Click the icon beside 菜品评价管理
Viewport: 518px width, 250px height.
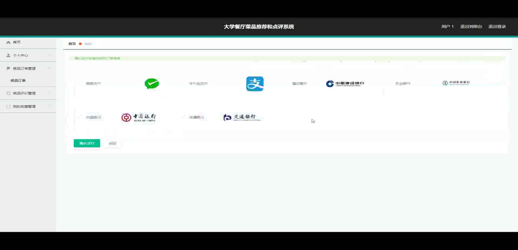pos(8,93)
